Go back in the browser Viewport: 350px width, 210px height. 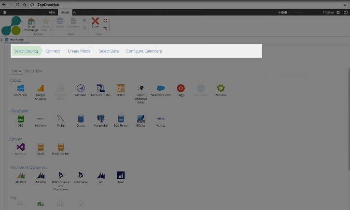(4, 5)
